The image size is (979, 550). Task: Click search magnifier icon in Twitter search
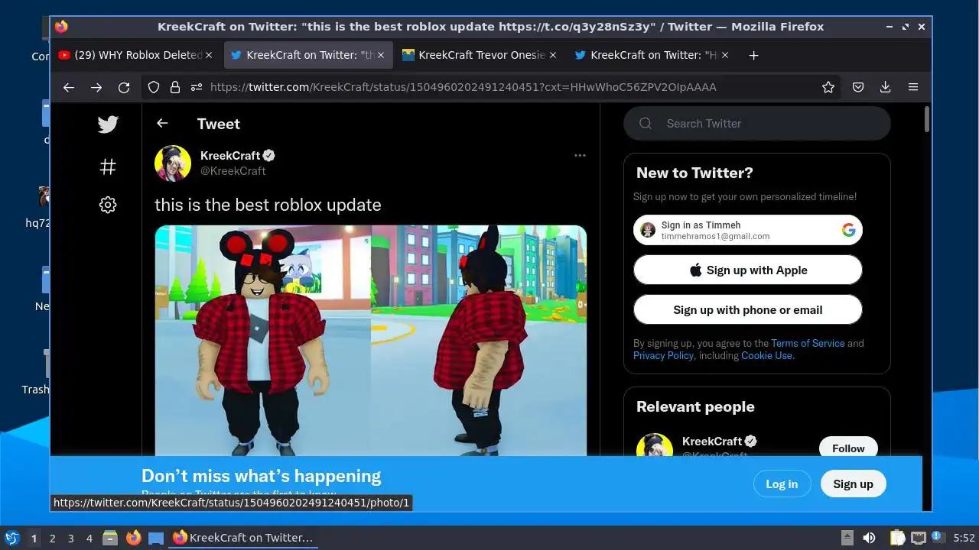click(x=646, y=123)
